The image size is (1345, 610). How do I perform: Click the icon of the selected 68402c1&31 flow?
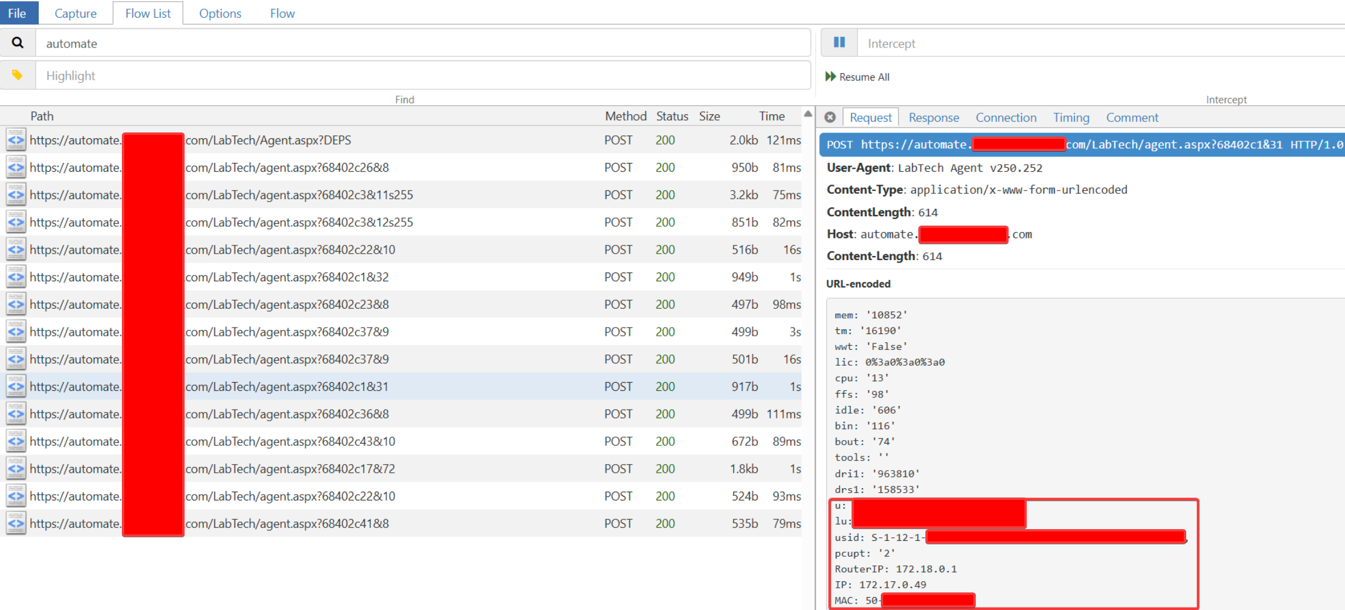(x=16, y=387)
